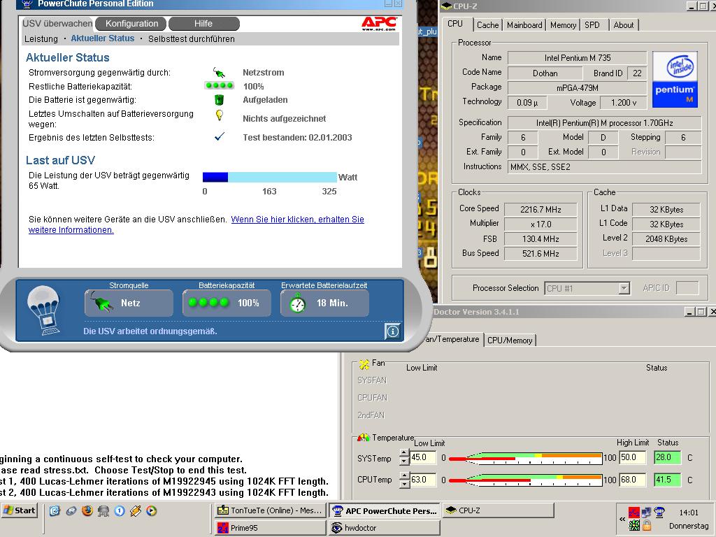716x537 pixels.
Task: Click the SYSTemp low limit field 45.0
Action: click(423, 457)
